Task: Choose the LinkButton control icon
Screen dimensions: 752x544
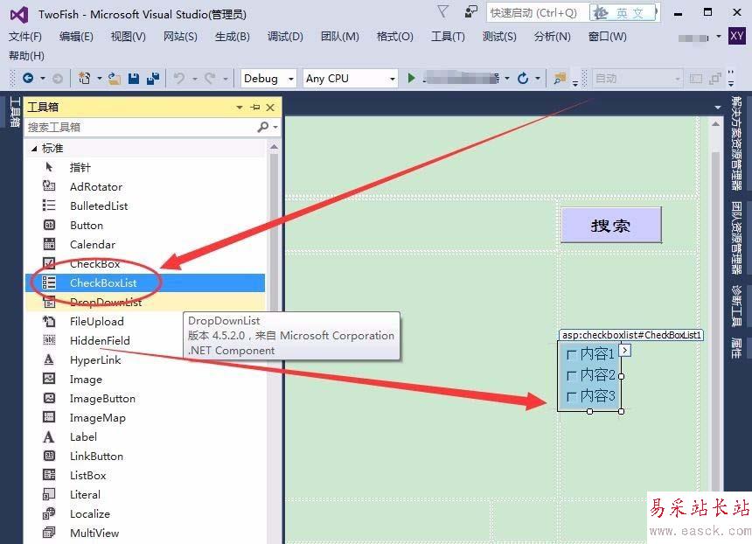Action: [x=49, y=456]
